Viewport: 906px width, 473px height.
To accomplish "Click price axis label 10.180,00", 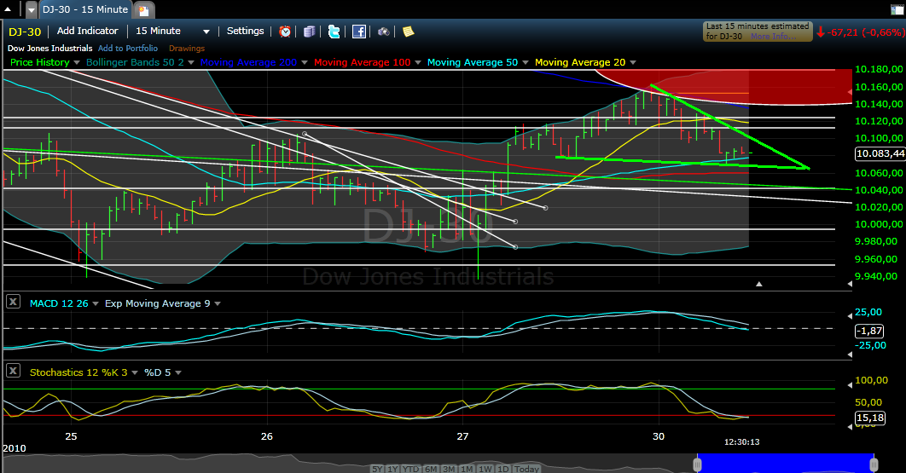I will pyautogui.click(x=878, y=69).
